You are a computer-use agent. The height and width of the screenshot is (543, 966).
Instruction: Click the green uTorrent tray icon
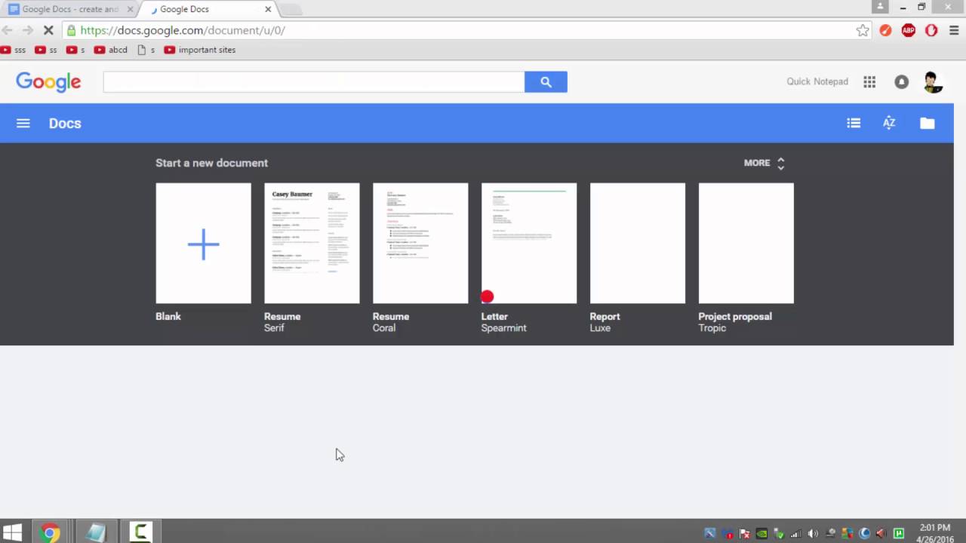pyautogui.click(x=898, y=533)
